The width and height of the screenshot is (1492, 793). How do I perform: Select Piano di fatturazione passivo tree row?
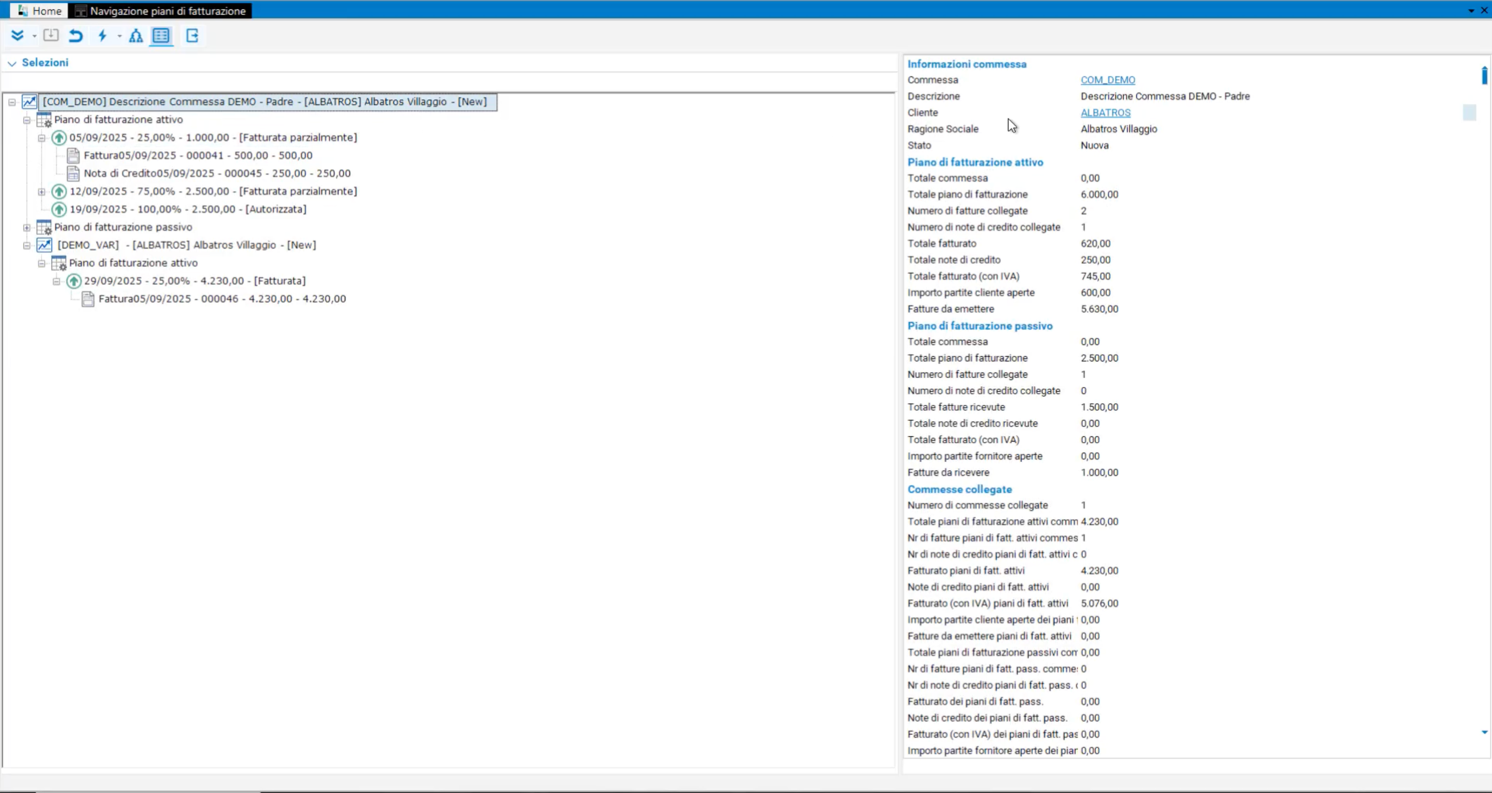(x=123, y=228)
